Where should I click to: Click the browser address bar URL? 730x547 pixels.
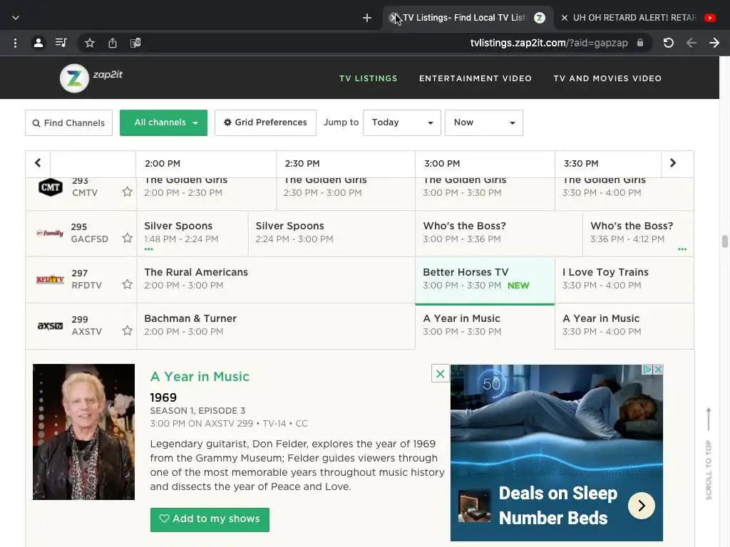(x=549, y=43)
